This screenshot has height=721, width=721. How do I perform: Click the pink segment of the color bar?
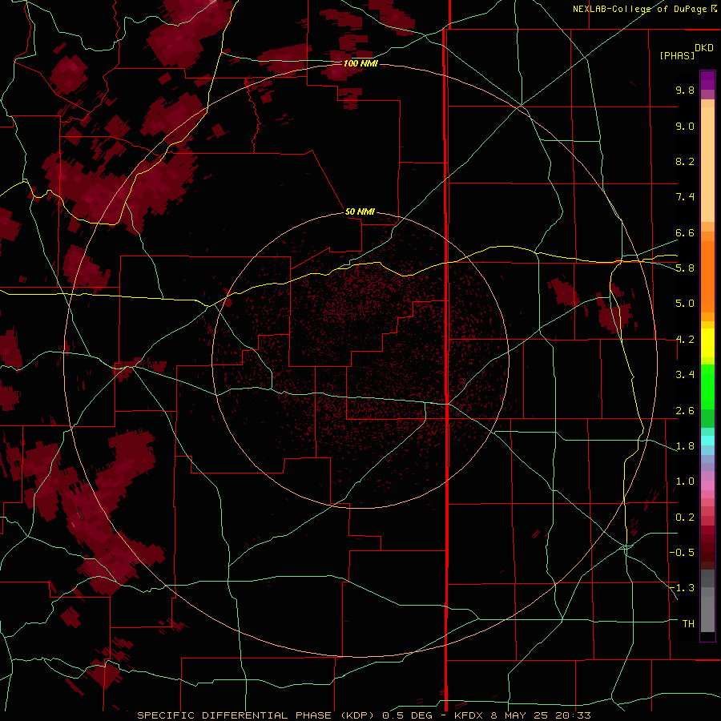click(x=707, y=485)
